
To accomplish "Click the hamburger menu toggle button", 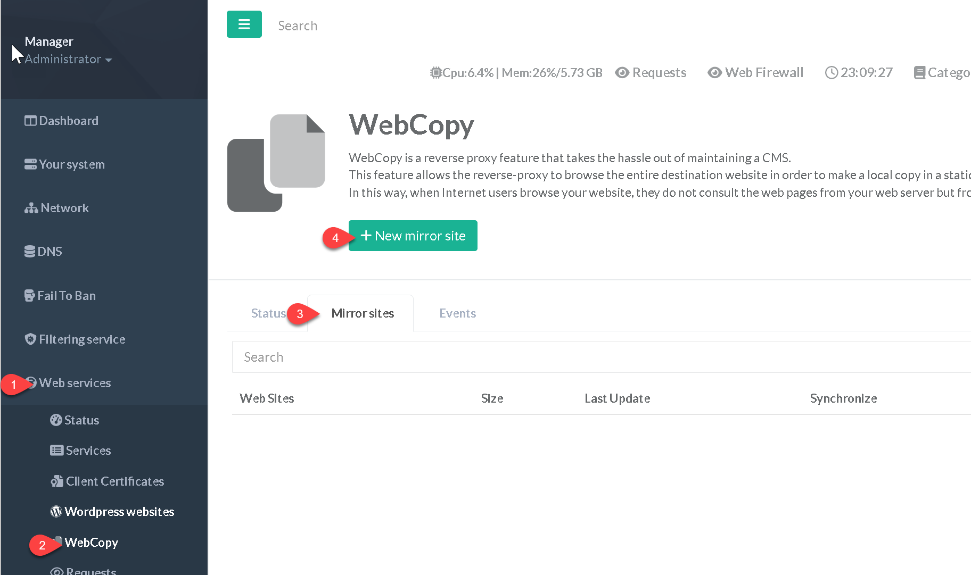I will 244,24.
